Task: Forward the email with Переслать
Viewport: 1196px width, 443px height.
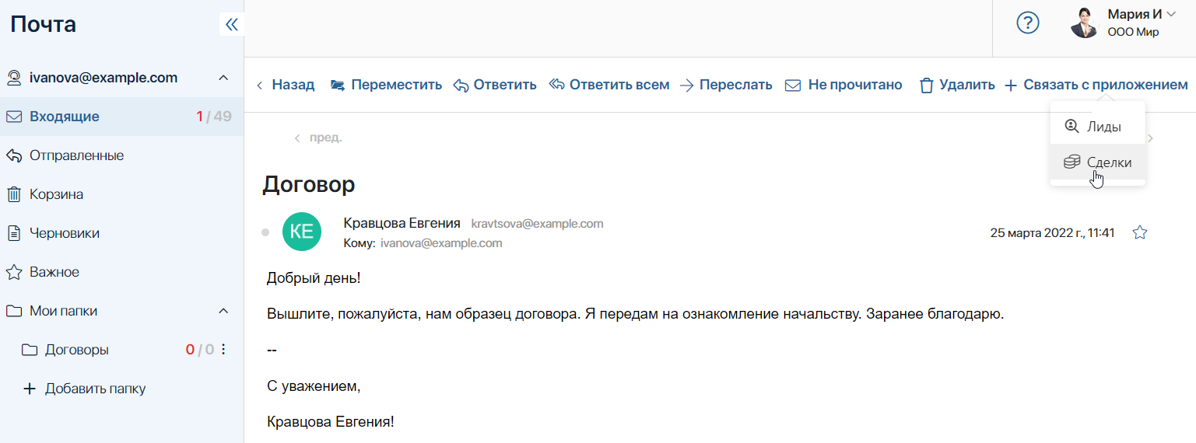Action: (x=726, y=85)
